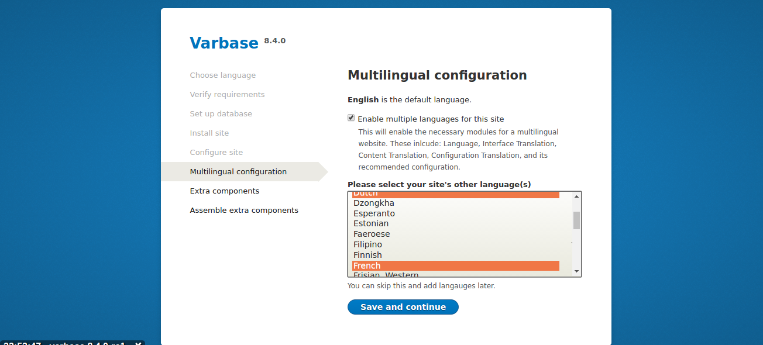Dismiss the notification bar at bottom left
763x345 pixels.
tap(137, 343)
